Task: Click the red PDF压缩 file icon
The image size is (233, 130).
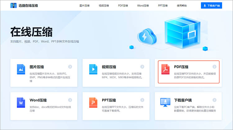Action: click(165, 69)
